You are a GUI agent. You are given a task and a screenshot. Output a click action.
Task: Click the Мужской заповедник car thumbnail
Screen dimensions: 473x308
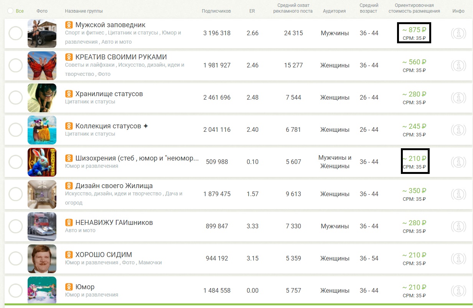click(42, 33)
